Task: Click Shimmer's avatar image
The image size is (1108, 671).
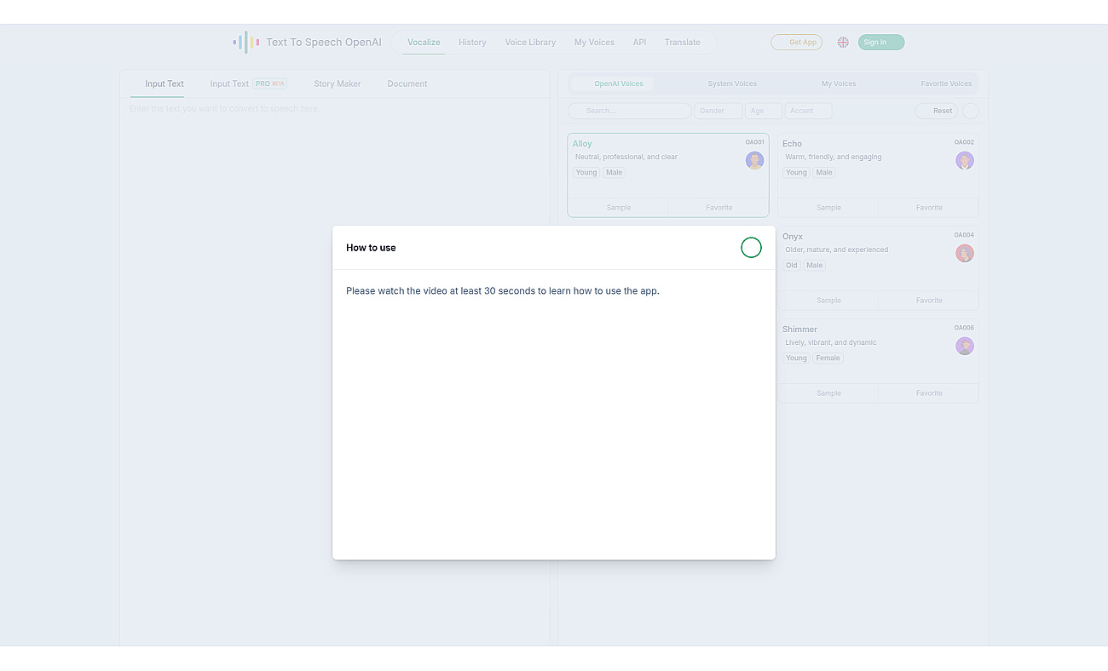Action: pos(964,346)
